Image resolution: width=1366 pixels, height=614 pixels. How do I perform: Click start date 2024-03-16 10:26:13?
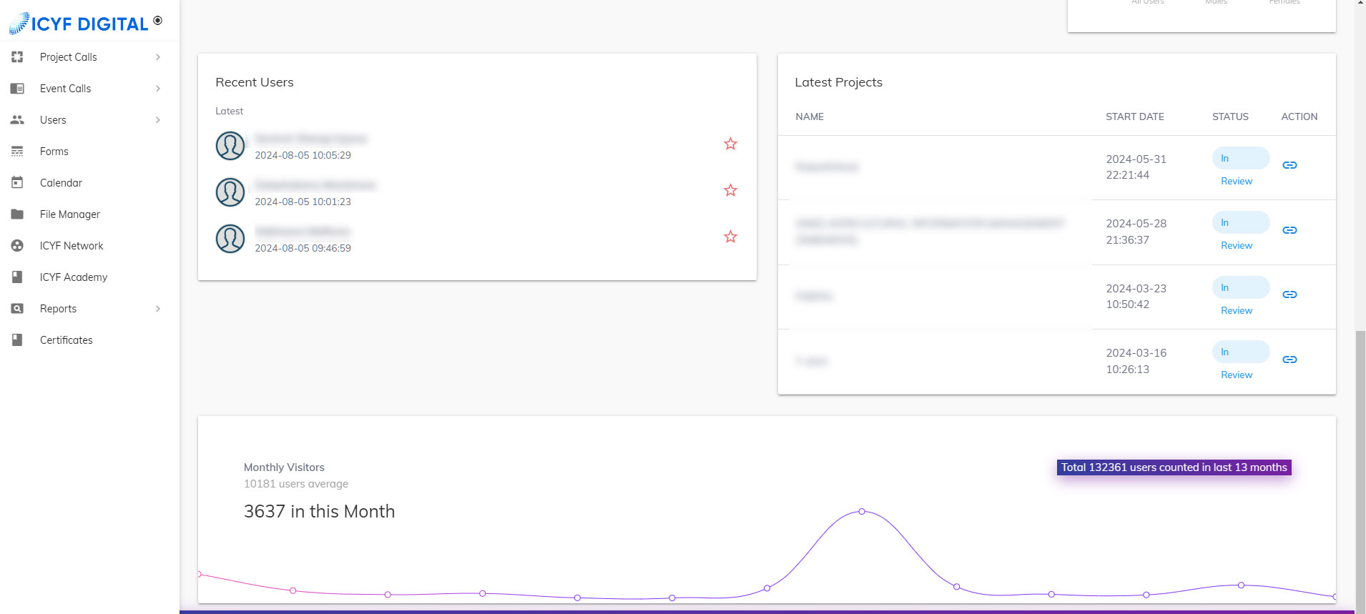tap(1136, 361)
